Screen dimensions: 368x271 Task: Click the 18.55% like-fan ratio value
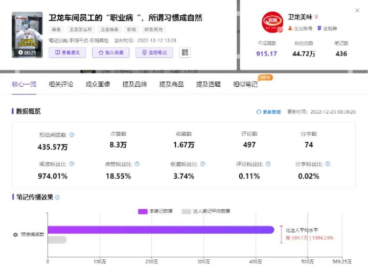click(118, 176)
